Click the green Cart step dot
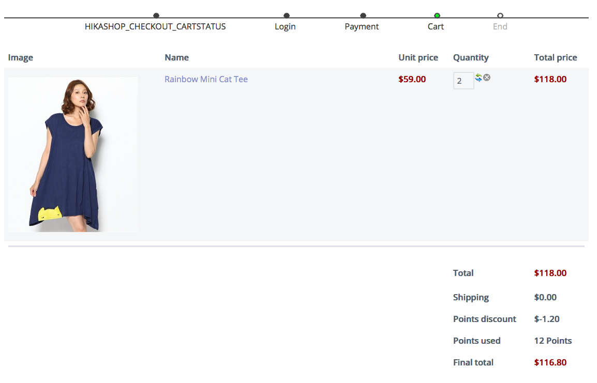The height and width of the screenshot is (383, 597). coord(437,16)
